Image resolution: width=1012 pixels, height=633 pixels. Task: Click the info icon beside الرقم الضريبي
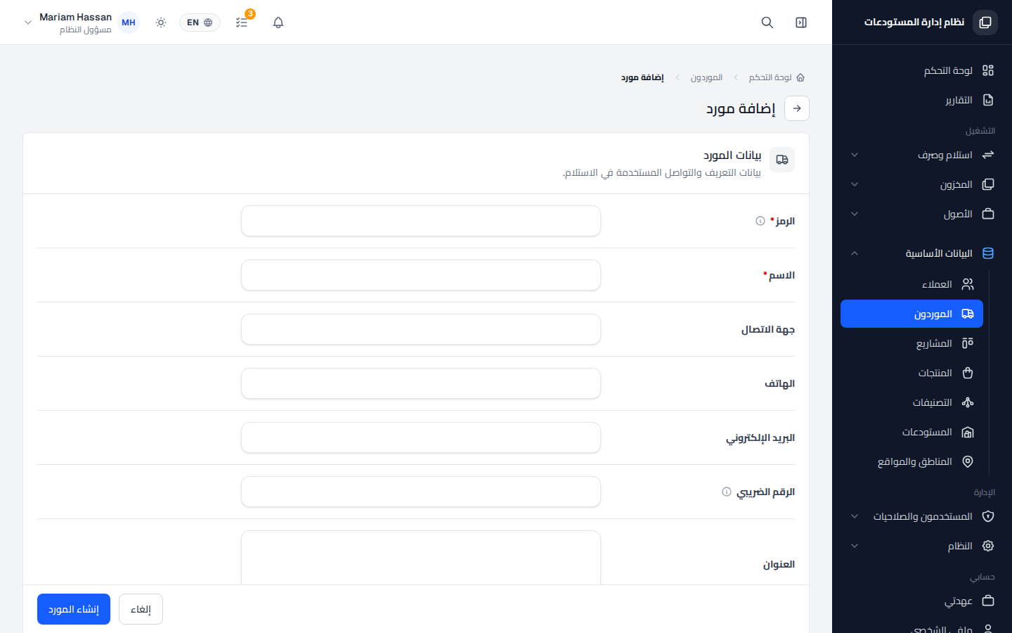point(727,492)
